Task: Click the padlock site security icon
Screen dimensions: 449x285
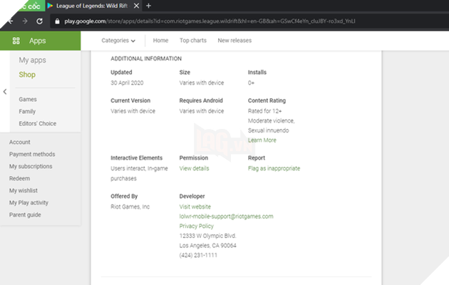Action: click(58, 21)
